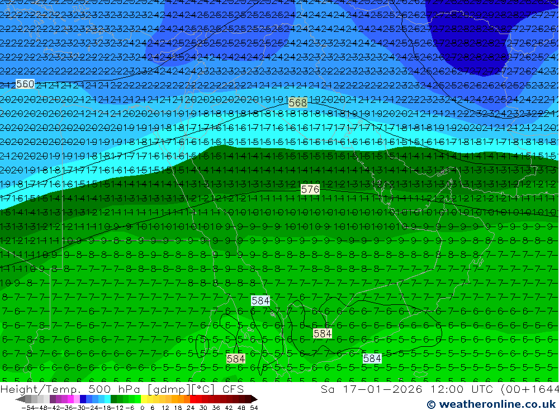
Task: Click the 560 height contour label
Action: 25,84
